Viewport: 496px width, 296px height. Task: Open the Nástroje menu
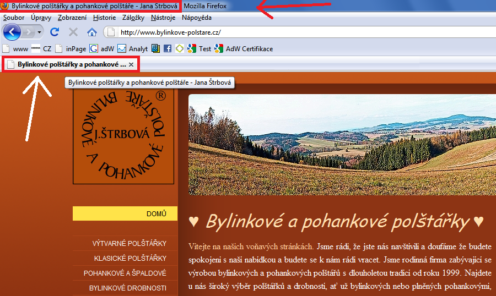163,18
